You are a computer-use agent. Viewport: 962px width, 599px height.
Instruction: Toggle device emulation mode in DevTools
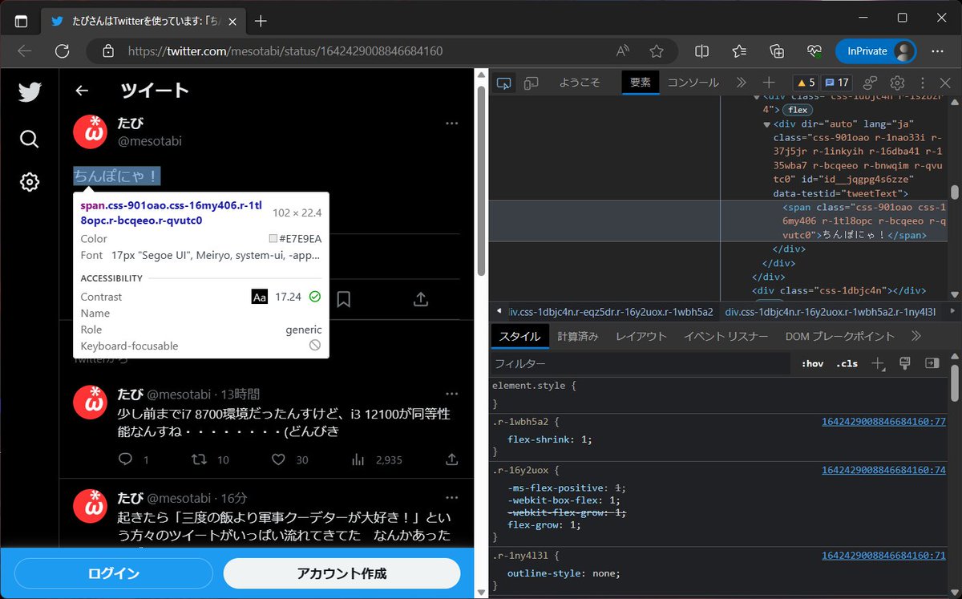click(530, 83)
